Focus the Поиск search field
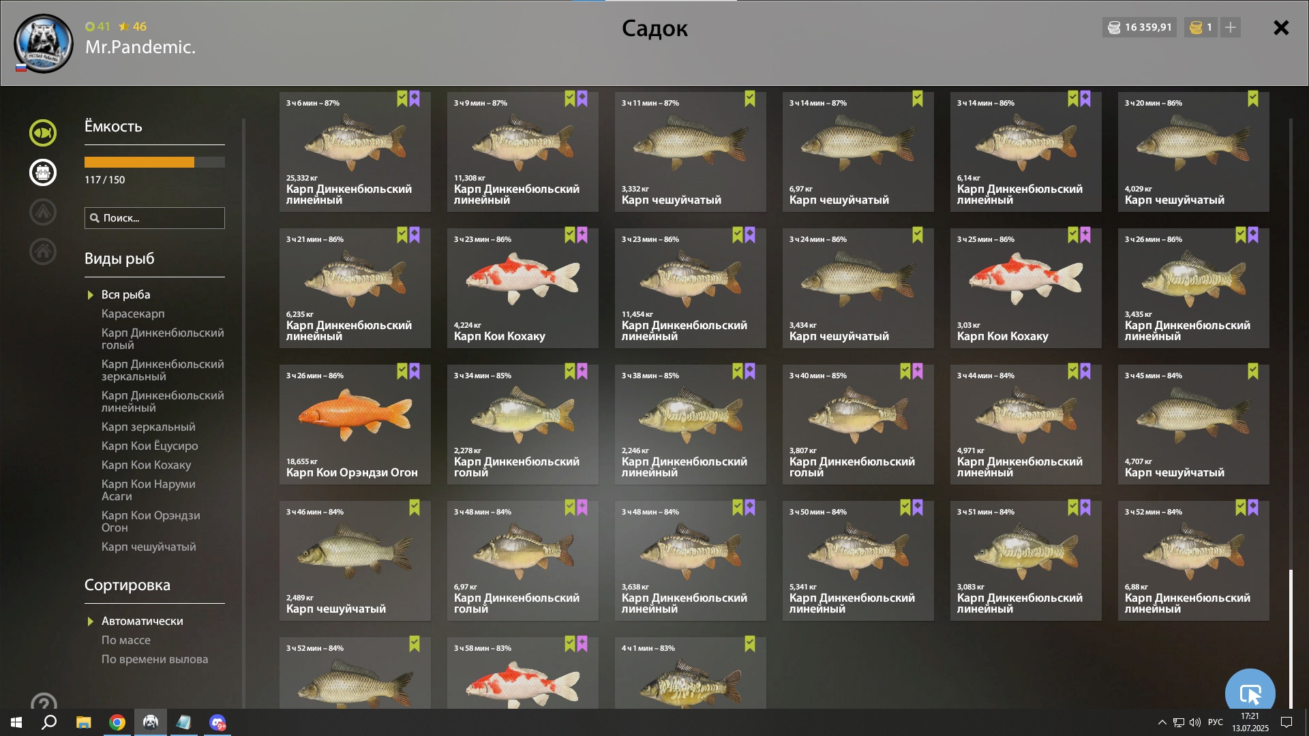The height and width of the screenshot is (736, 1309). 155,218
